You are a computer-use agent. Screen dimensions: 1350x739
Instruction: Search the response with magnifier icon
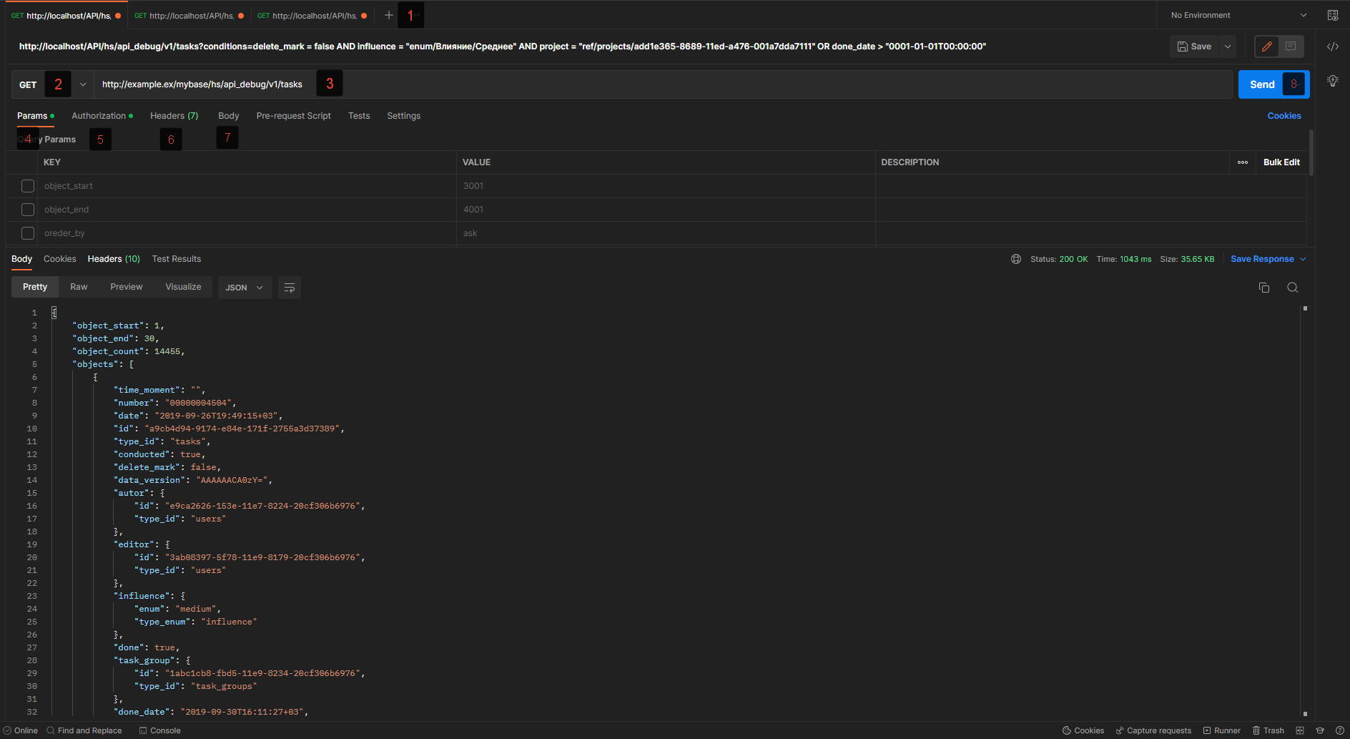coord(1292,288)
